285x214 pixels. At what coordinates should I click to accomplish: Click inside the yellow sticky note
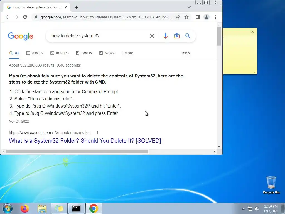pyautogui.click(x=240, y=54)
